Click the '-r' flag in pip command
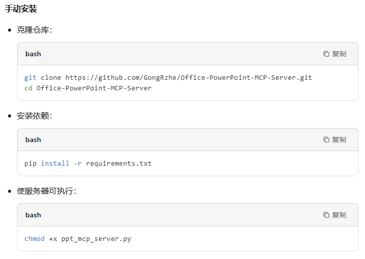Viewport: 365px width, 259px height. [x=77, y=164]
